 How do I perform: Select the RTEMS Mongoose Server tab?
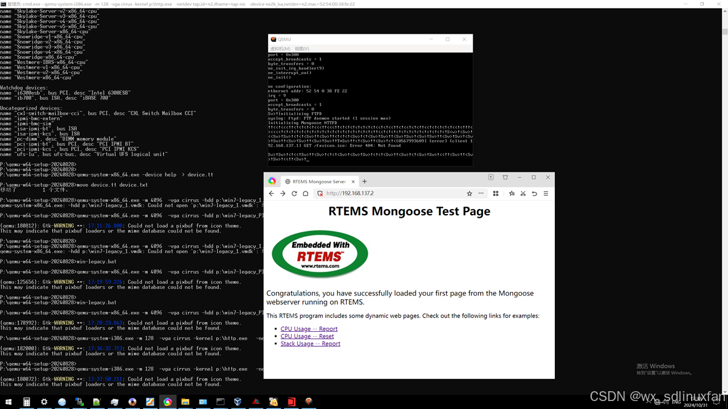point(319,182)
